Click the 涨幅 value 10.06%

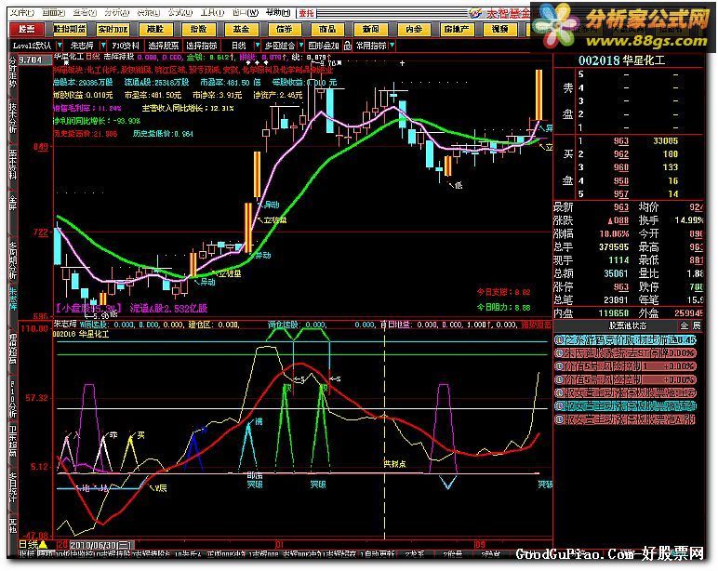(x=614, y=233)
